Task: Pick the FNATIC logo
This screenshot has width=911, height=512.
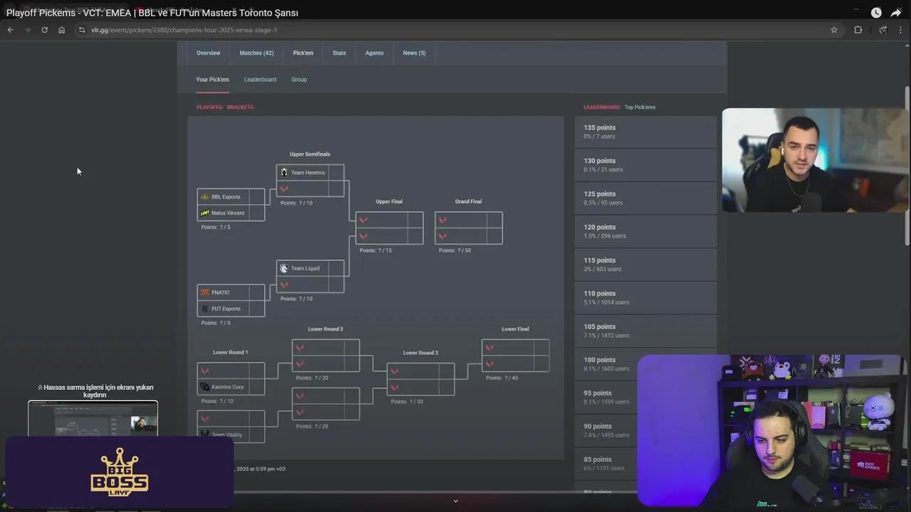Action: (205, 292)
